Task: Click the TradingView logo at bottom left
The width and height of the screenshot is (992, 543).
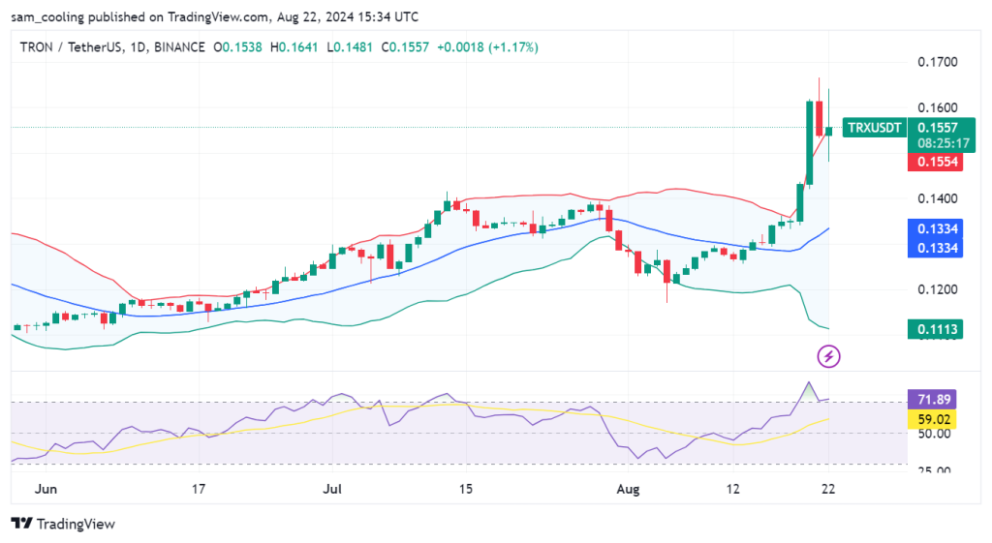Action: pos(63,524)
